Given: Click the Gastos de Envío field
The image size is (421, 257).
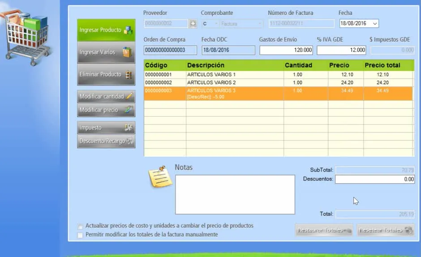Looking at the screenshot, I should click(x=286, y=50).
